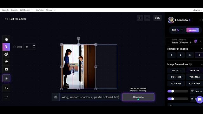Download the canvas artwork
203x114 pixels.
coord(6,78)
